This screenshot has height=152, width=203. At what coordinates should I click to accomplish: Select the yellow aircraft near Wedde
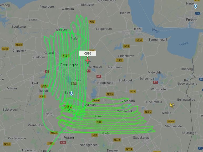pyautogui.click(x=172, y=105)
